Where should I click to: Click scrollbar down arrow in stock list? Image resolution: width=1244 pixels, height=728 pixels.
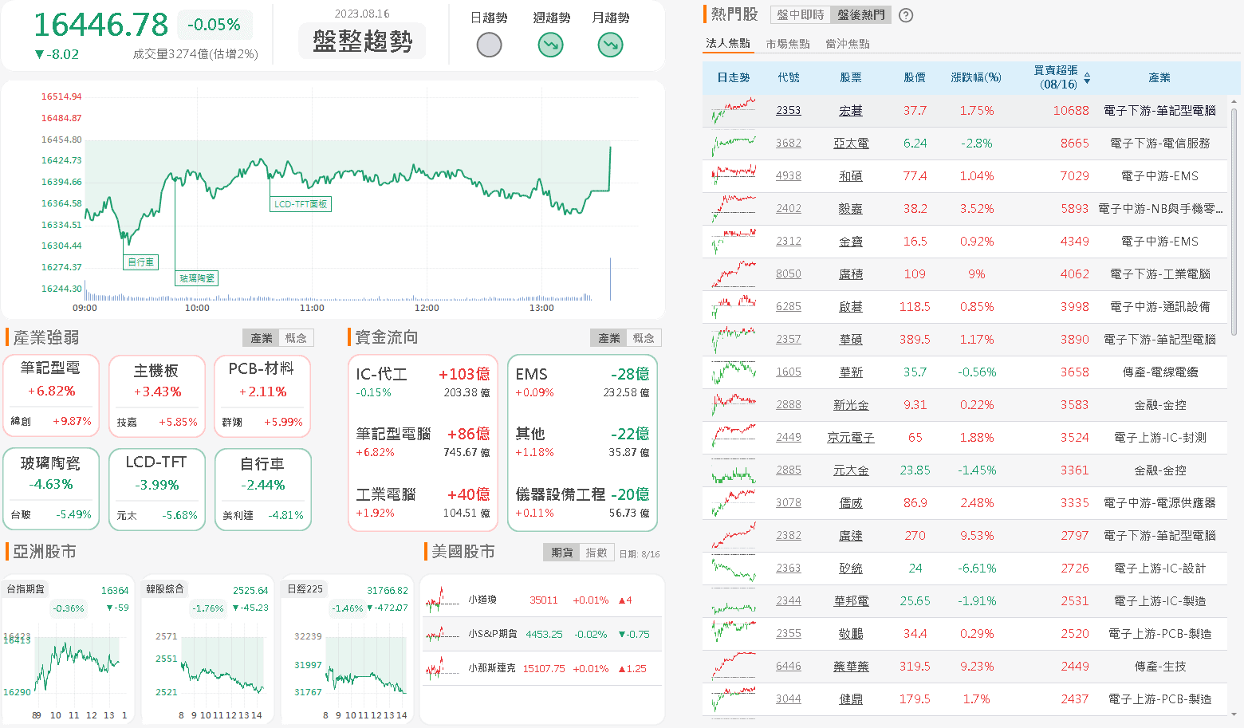point(1234,715)
